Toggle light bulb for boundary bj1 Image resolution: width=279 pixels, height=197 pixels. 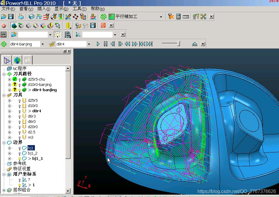20,148
